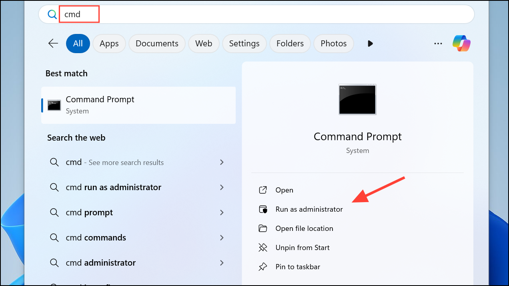
Task: Click search icon beside 'cmd commands'
Action: [54, 238]
